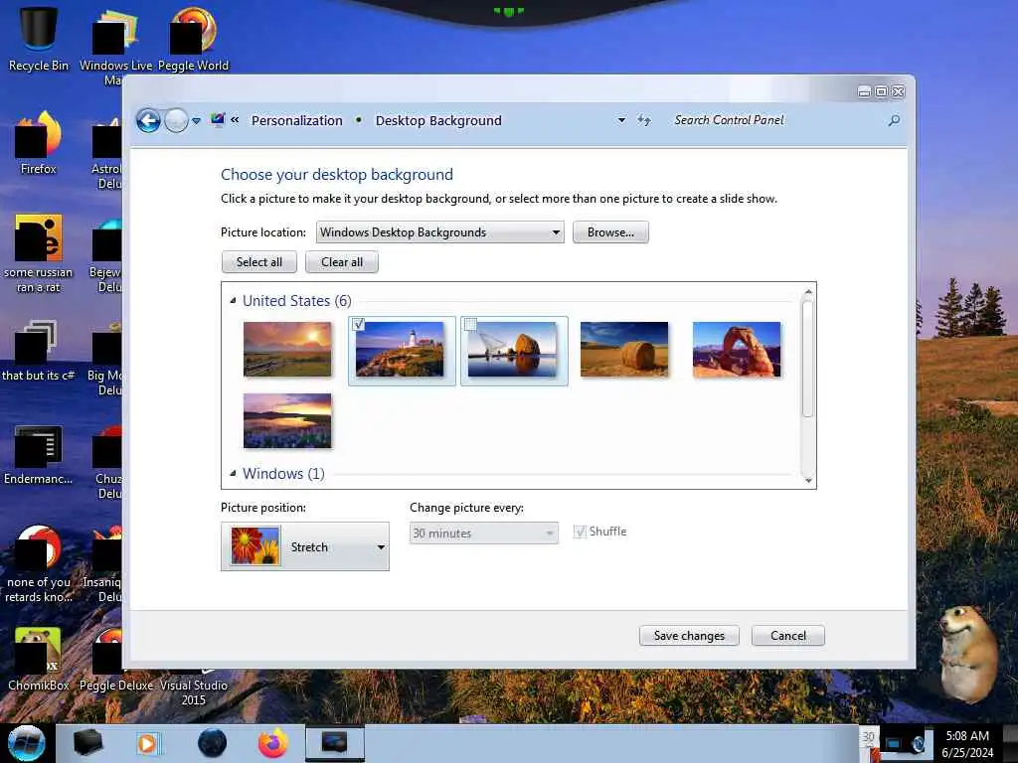Click the system tray volume icon
Image resolution: width=1018 pixels, height=763 pixels.
pos(918,744)
